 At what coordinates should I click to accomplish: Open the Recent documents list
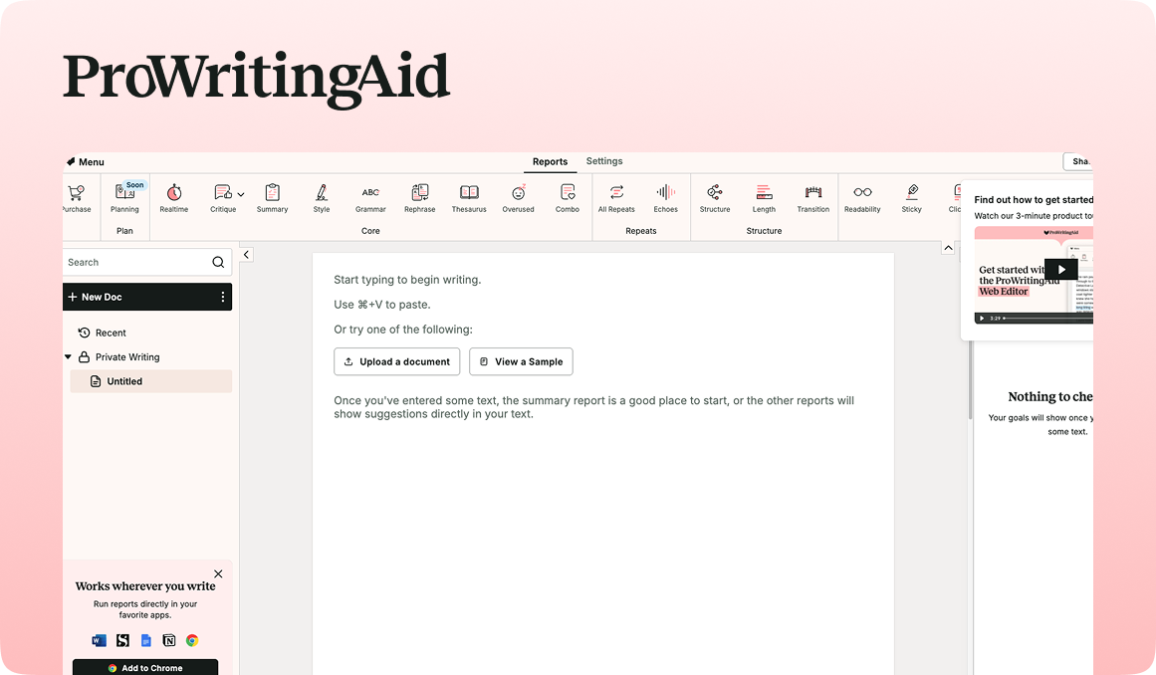[x=103, y=334]
